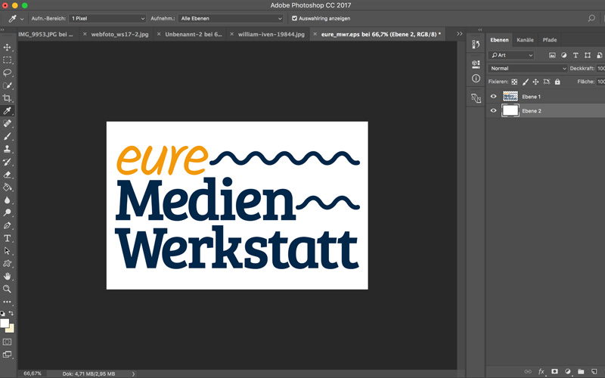Viewport: 605px width, 378px height.
Task: Select the Healing Brush tool
Action: point(7,123)
